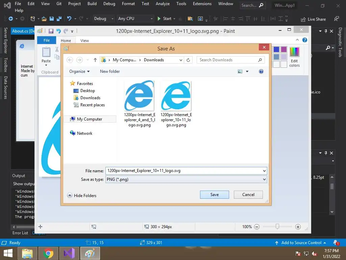Click the feedback icon beside Live Share

[x=336, y=19]
